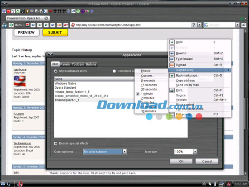
Task: Click the yellow SUBMIT button
Action: (55, 33)
